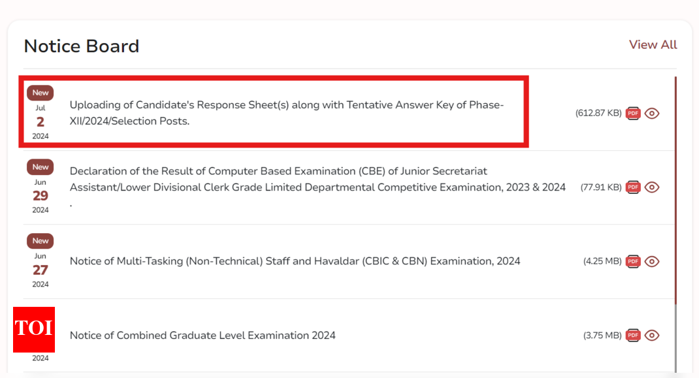Open Uploading of Candidate's Response Sheet notice
Screen dimensions: 699x378
[x=286, y=113]
